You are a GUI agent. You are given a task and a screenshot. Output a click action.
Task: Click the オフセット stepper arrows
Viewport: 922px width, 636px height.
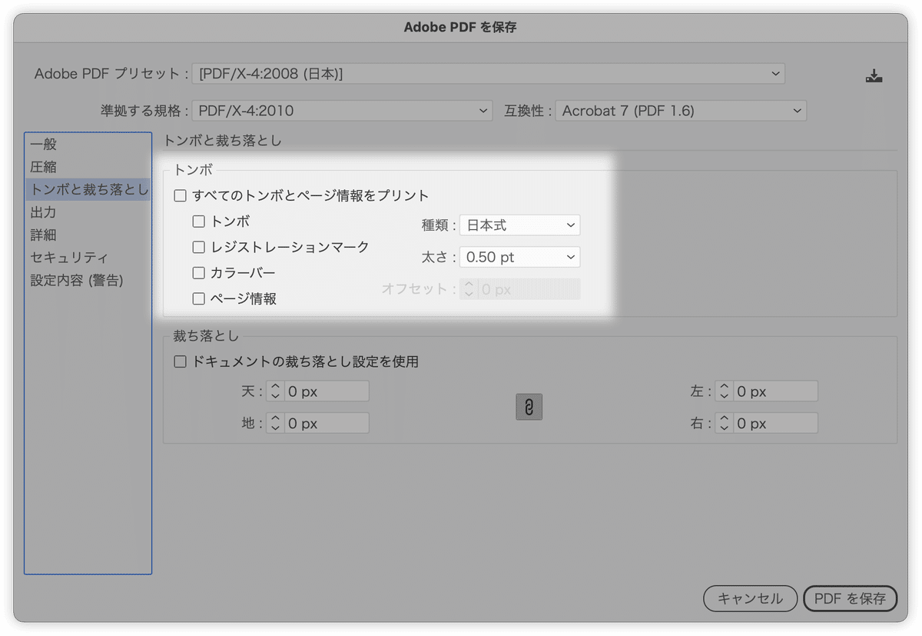[x=469, y=289]
